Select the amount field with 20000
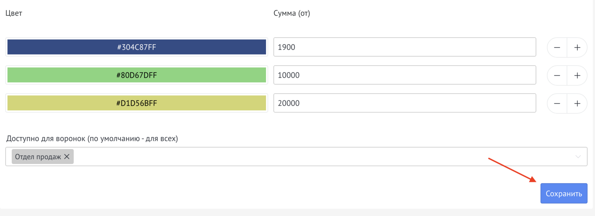Screen dimensions: 595x216 click(x=404, y=103)
